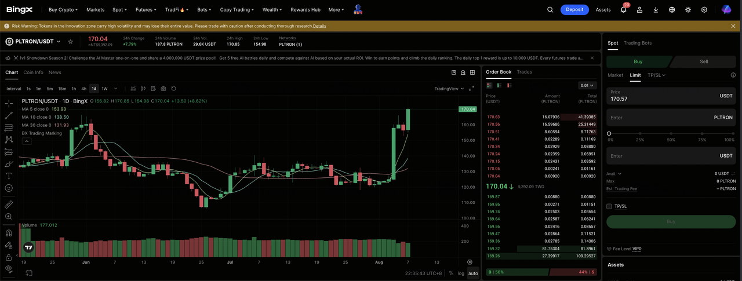Screen dimensions: 742x281
Task: Enable the TP/SL checkbox
Action: point(609,206)
